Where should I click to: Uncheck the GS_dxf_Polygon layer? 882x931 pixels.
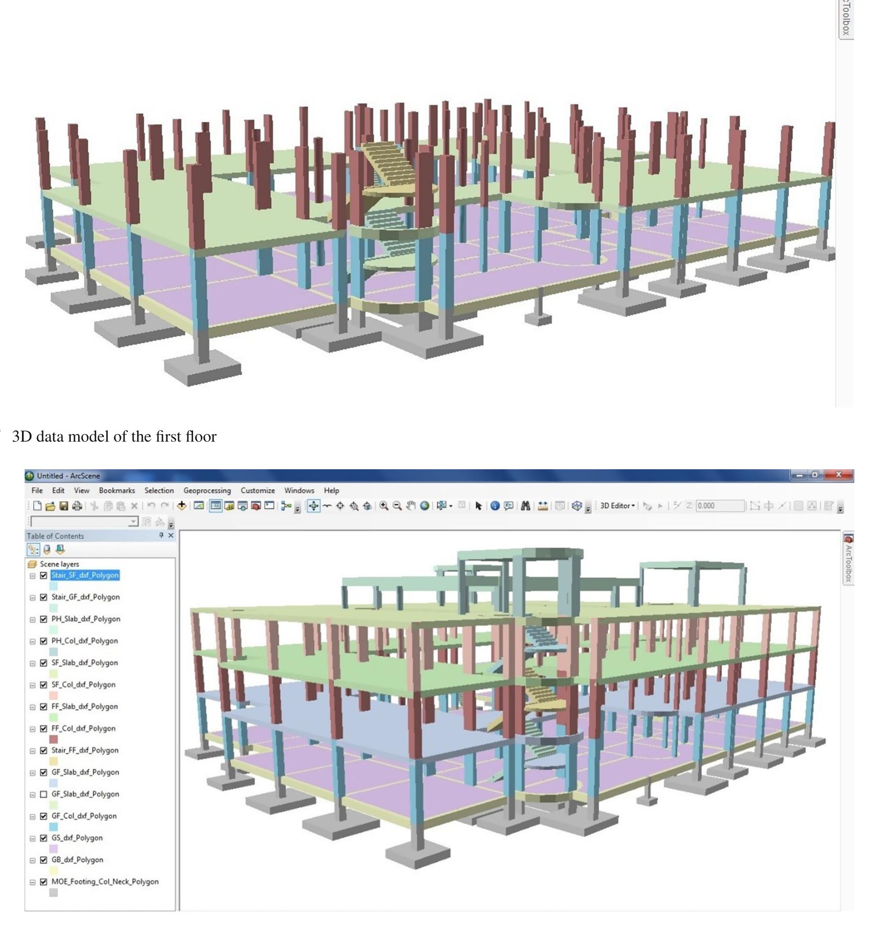(x=44, y=838)
